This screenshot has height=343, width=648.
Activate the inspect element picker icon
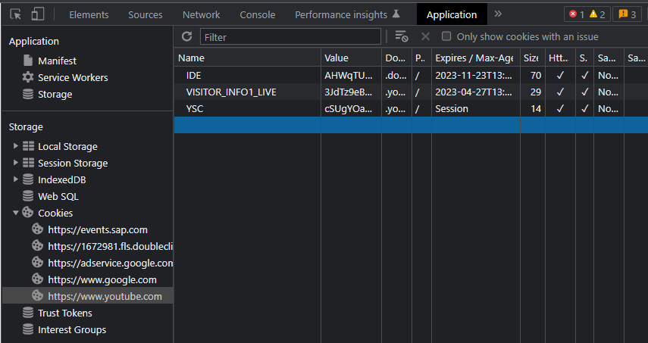coord(15,14)
